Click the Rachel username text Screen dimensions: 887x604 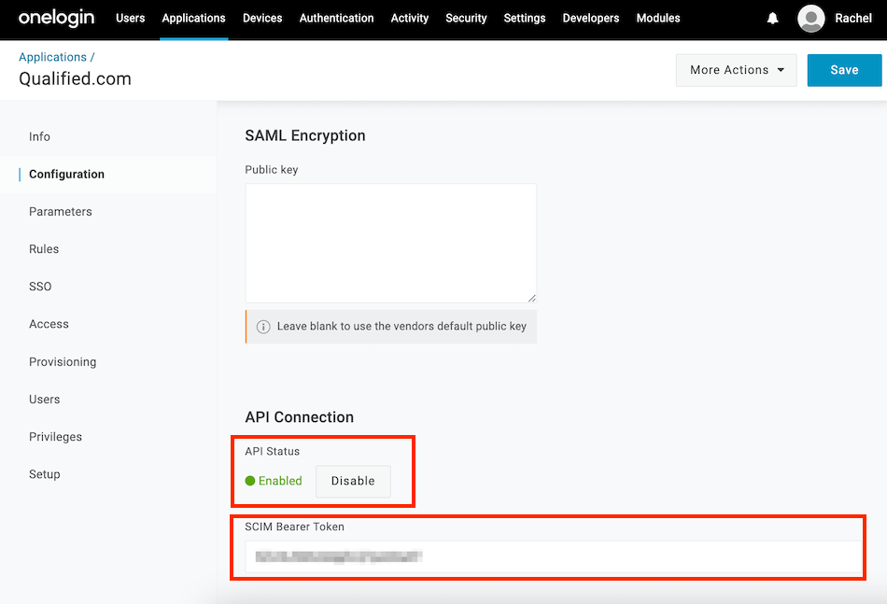click(x=853, y=18)
